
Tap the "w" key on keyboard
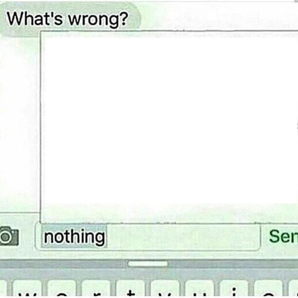(27, 288)
